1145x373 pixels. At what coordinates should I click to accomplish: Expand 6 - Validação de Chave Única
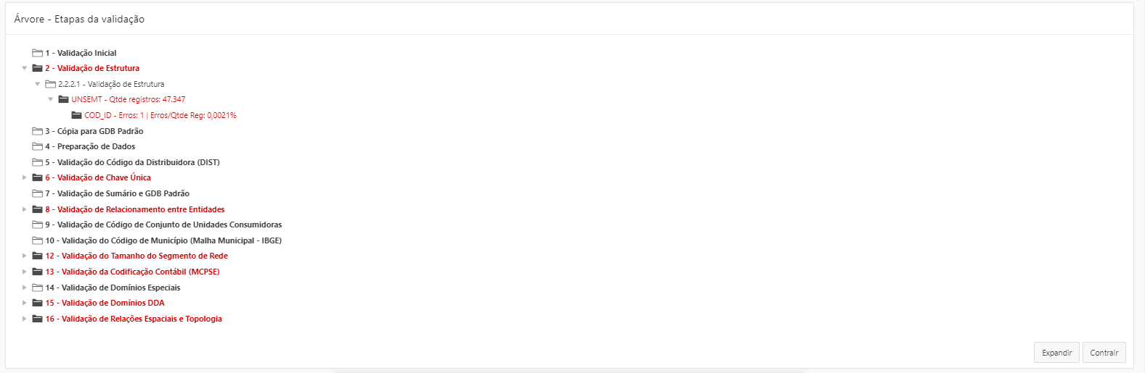pos(25,177)
